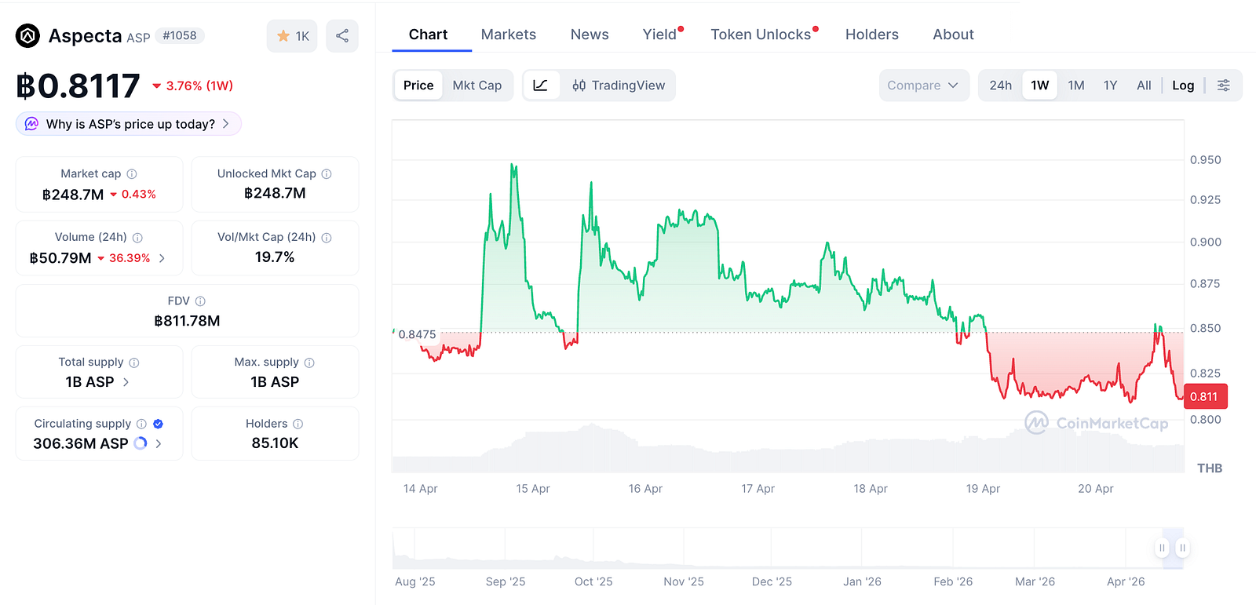Expand Circulating supply details chevron
The image size is (1256, 605).
[159, 443]
